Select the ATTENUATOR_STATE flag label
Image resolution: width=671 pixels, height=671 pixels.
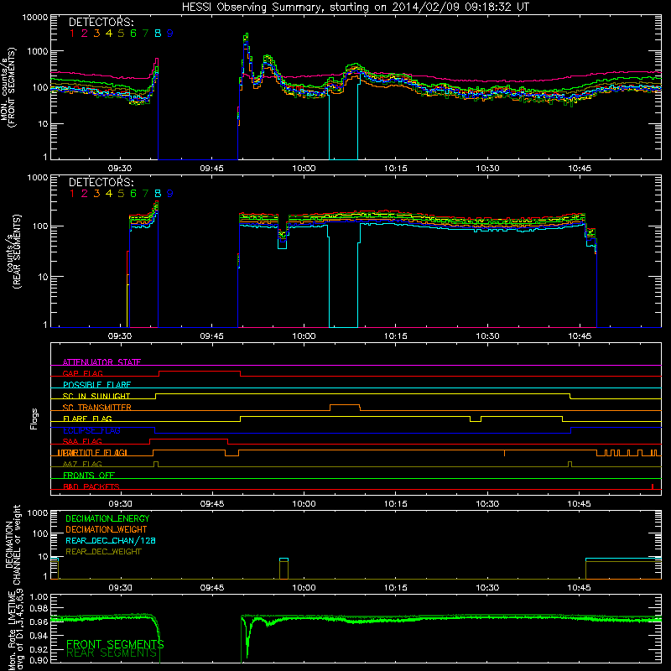pos(101,362)
